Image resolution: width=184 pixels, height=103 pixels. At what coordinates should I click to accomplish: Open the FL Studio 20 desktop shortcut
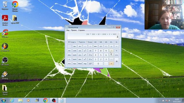pos(5,47)
